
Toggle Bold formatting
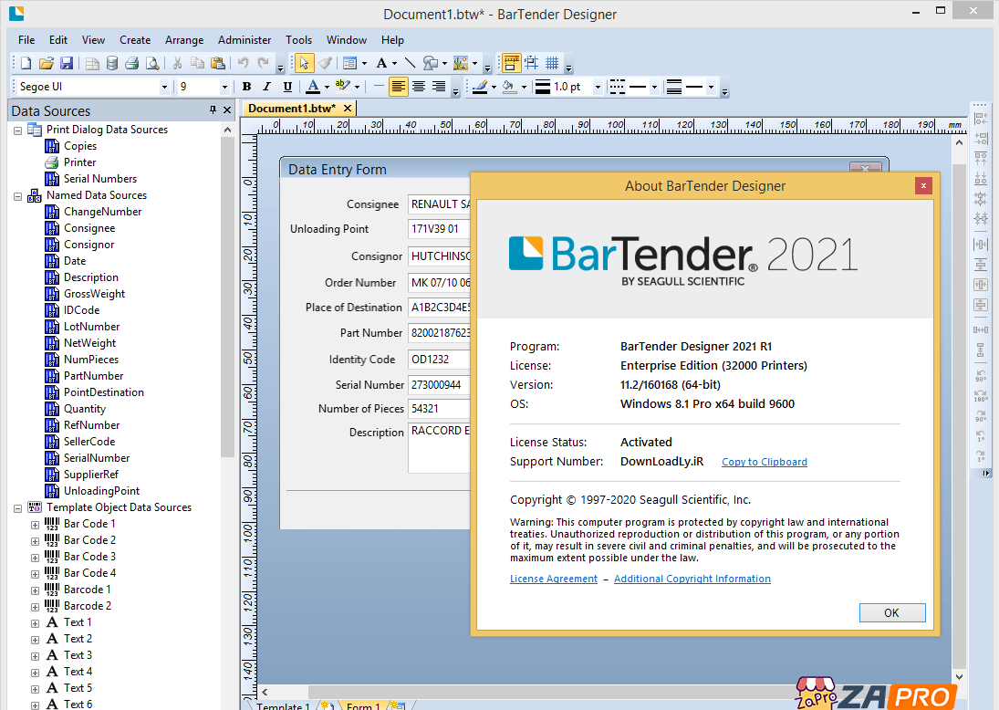(x=246, y=87)
